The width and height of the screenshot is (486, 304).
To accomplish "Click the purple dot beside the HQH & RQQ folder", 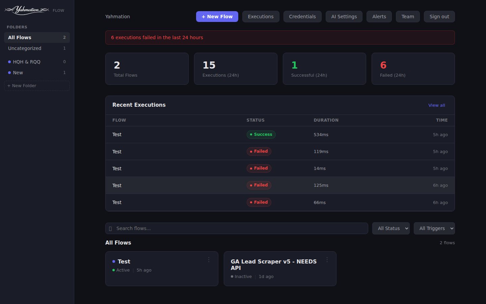I will (9, 62).
